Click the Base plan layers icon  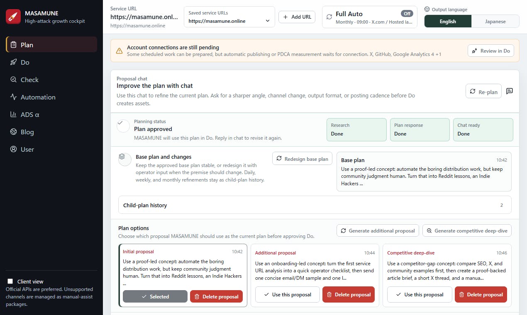click(x=124, y=160)
